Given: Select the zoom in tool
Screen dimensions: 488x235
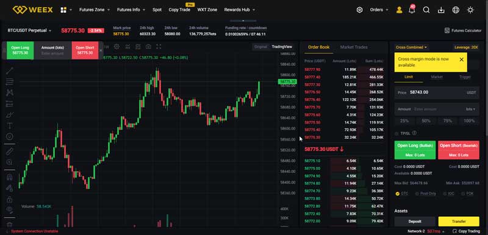Looking at the screenshot, I should tap(10, 162).
